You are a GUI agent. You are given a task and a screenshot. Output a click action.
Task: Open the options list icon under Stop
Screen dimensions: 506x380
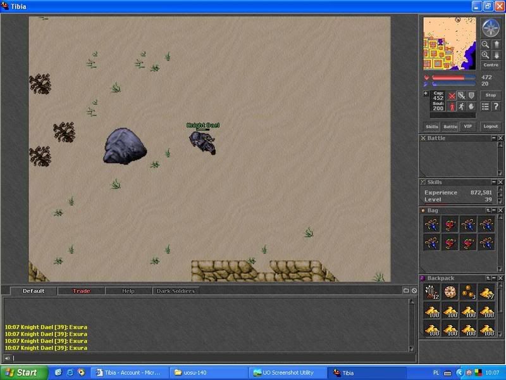[x=485, y=106]
